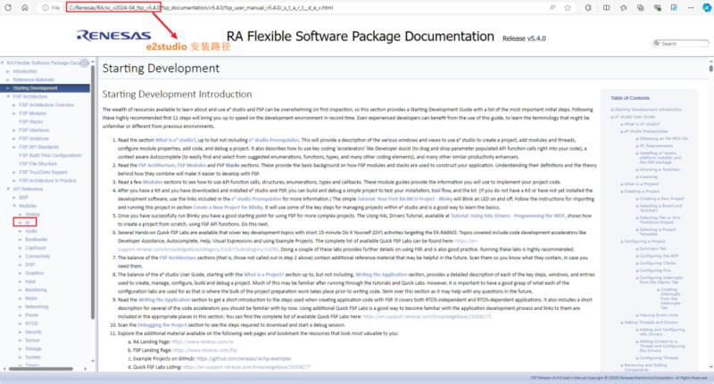Follow the 'Writing the Application' link in step 9
This screenshot has height=384, width=714.
(x=164, y=300)
